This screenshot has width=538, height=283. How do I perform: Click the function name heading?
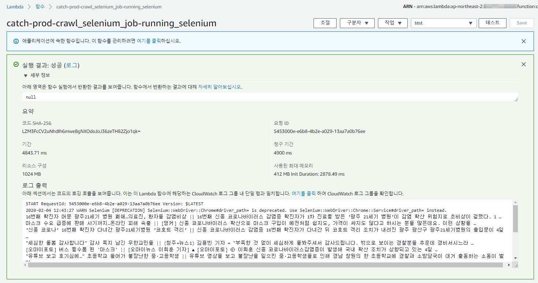(112, 23)
